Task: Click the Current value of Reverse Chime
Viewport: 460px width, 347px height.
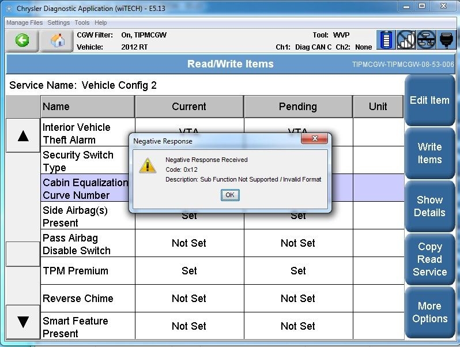Action: point(189,299)
